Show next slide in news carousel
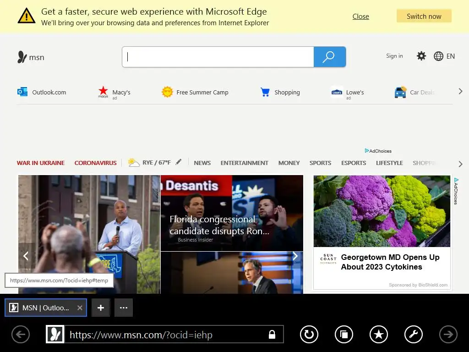 coord(295,256)
